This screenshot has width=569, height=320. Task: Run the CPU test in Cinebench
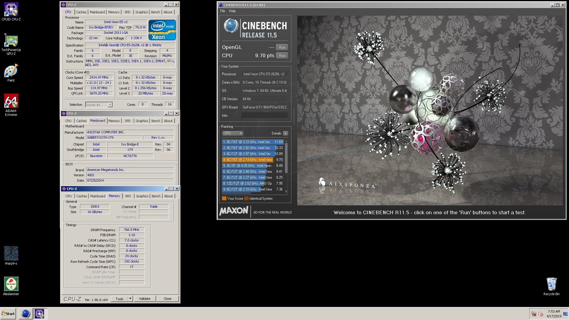point(282,56)
